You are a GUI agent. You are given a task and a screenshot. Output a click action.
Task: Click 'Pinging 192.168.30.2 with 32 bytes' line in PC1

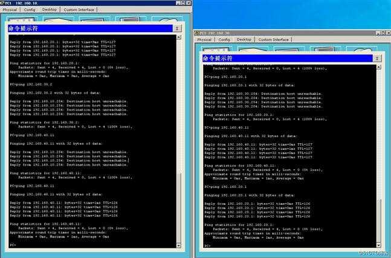(55, 93)
